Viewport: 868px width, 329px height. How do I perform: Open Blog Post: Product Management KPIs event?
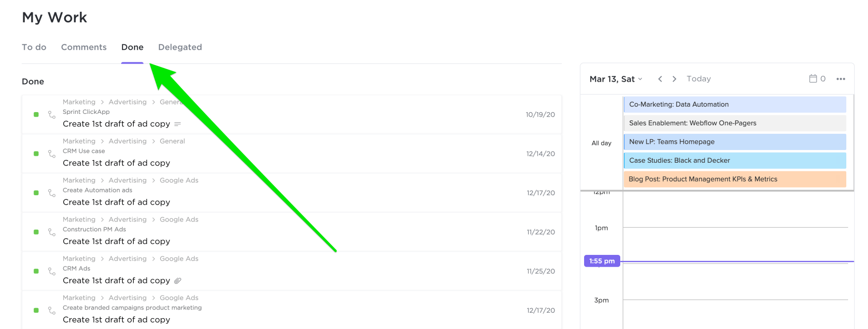735,179
